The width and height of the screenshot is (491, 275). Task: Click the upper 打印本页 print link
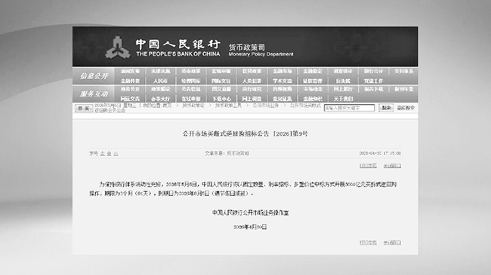(368, 166)
